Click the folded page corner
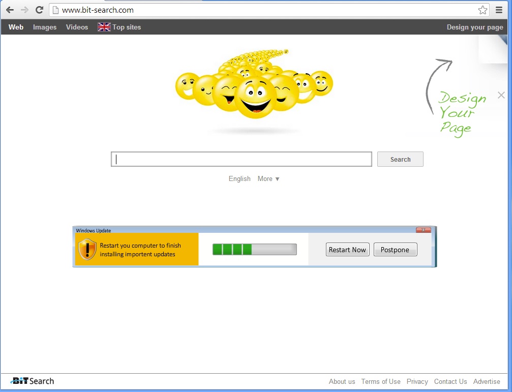 pos(493,49)
